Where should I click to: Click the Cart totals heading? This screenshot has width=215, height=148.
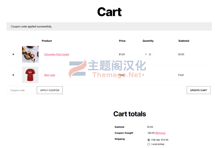point(130,114)
